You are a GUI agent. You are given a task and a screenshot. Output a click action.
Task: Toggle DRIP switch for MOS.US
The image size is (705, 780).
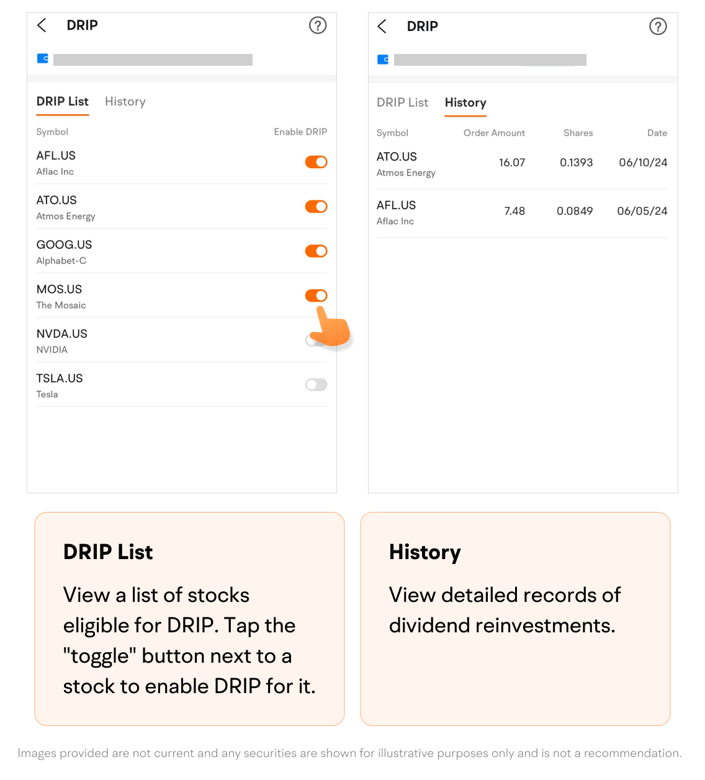[x=316, y=296]
